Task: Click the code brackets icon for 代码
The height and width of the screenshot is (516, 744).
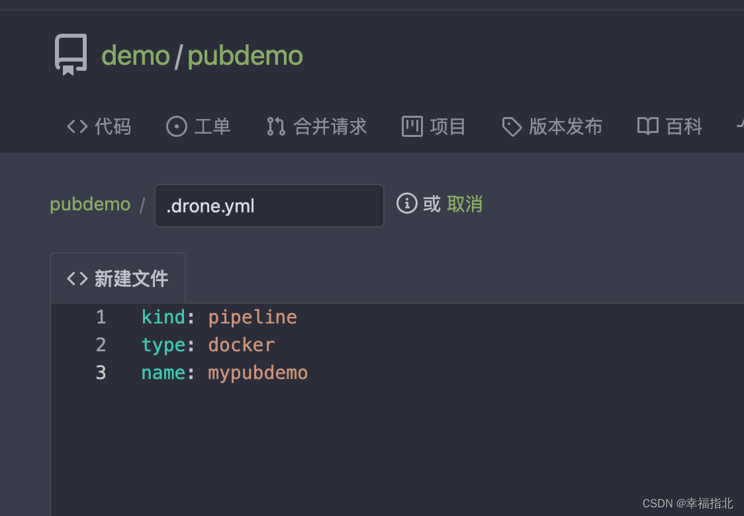Action: pyautogui.click(x=77, y=126)
